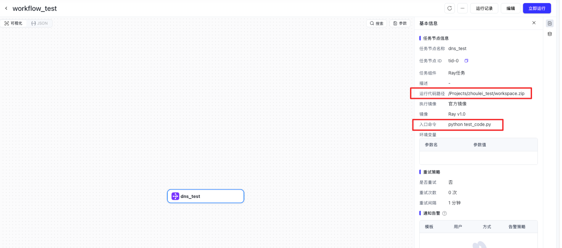The image size is (562, 248).
Task: Go back using the left arrow
Action: coord(6,8)
